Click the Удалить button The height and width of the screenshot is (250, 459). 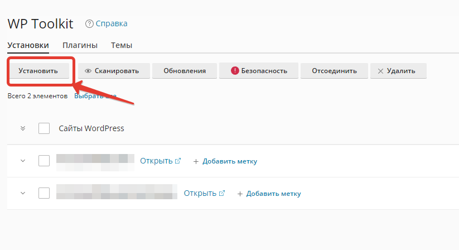[398, 71]
